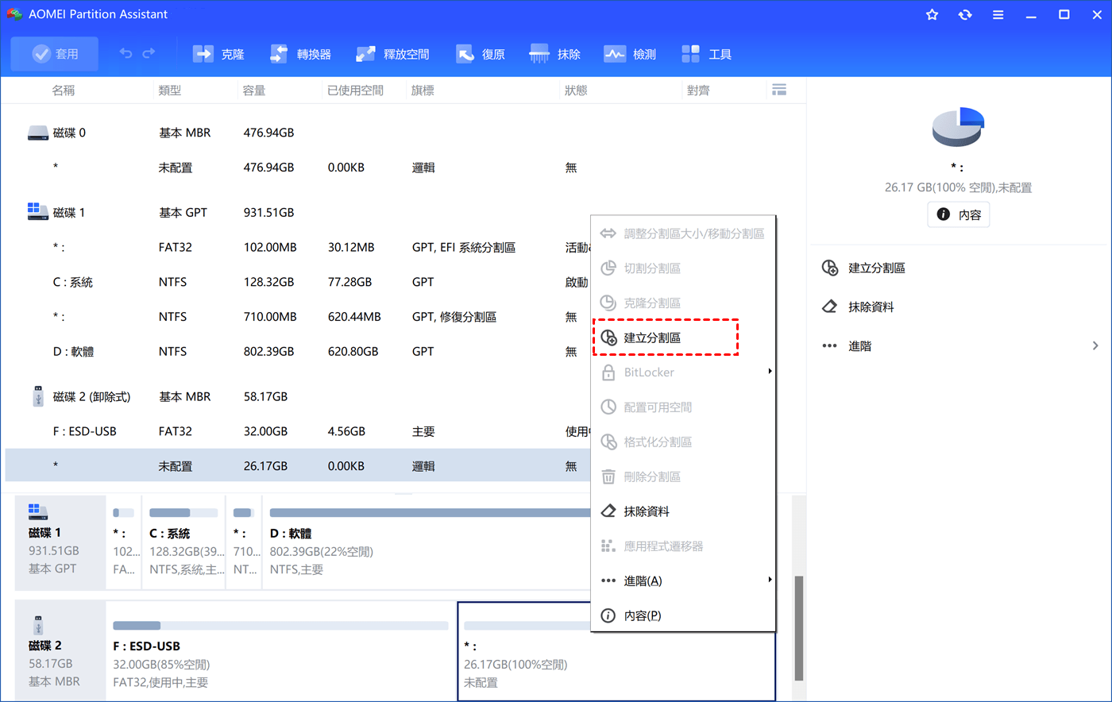Image resolution: width=1112 pixels, height=702 pixels.
Task: Select the 26.17GB unallocated block in disk map
Action: click(616, 650)
